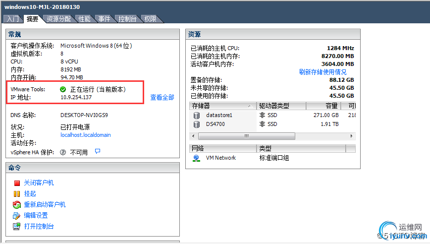The width and height of the screenshot is (430, 244).
Task: Switch to the 入门 tab
Action: pos(12,19)
